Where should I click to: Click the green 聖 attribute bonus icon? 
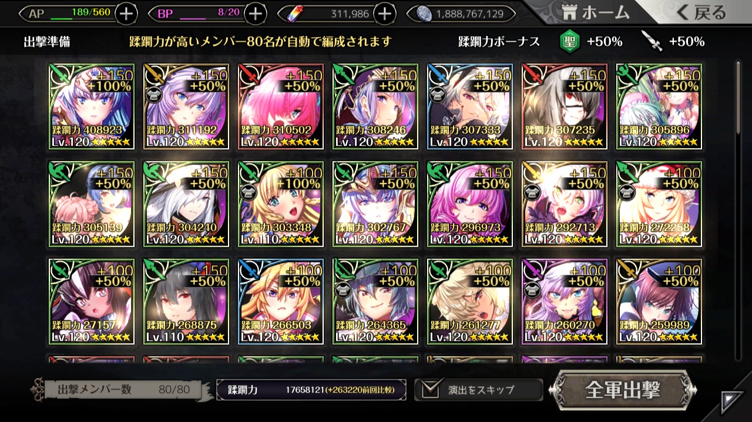click(x=569, y=41)
